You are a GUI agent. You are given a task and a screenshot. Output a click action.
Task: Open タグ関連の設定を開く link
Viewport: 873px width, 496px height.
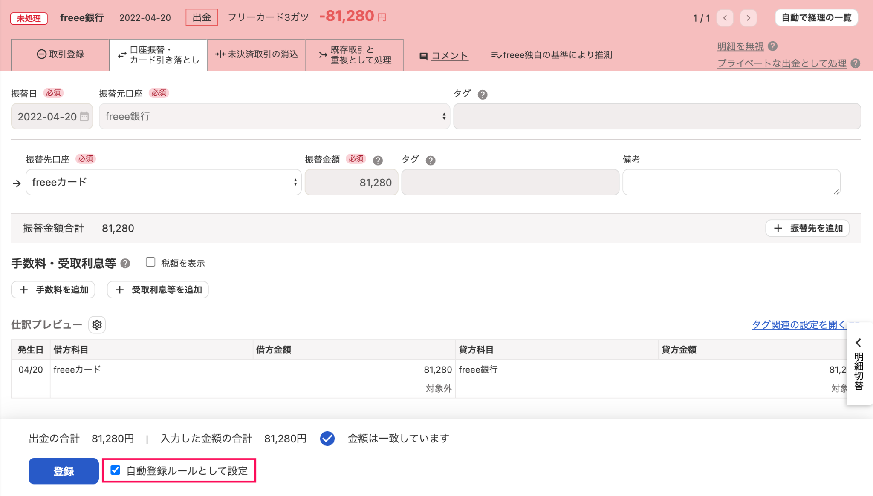(x=798, y=325)
